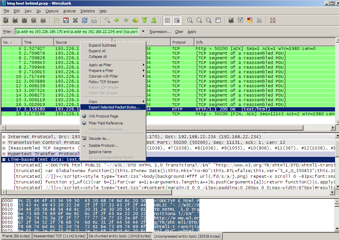339x240 pixels.
Task: Choose Export Selected Packet Bytes menu entry
Action: tap(114, 107)
